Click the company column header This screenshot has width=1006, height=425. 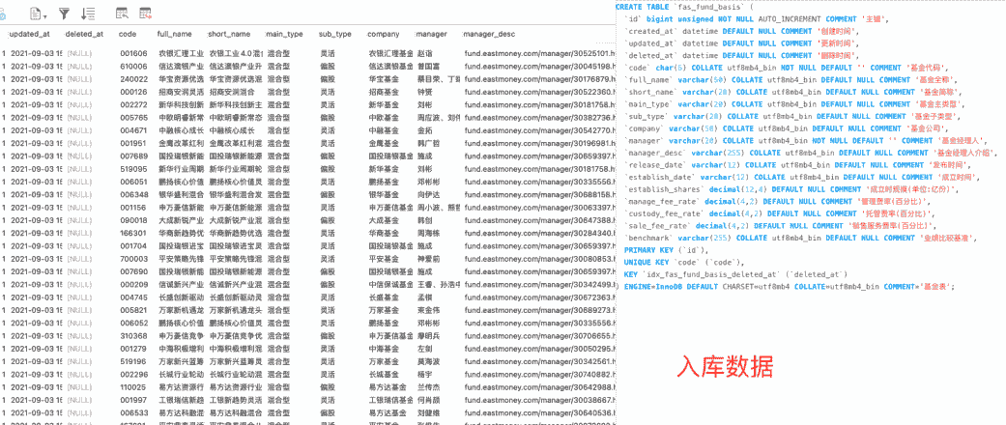coord(384,34)
